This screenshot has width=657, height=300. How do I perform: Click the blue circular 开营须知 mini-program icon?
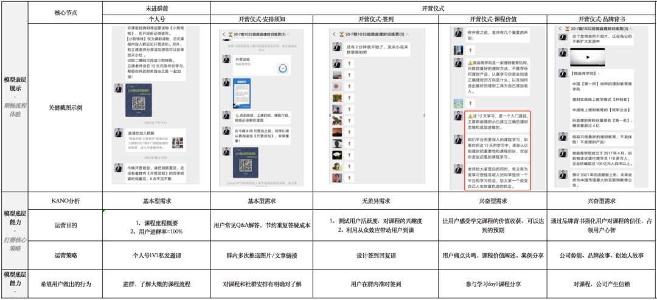[x=283, y=68]
